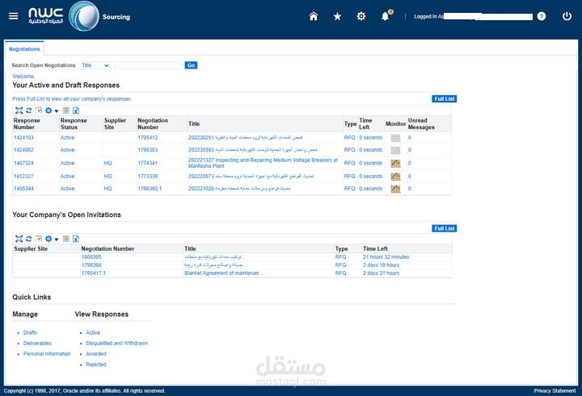
Task: Click HQ supplier site for 1407324
Action: (x=108, y=163)
